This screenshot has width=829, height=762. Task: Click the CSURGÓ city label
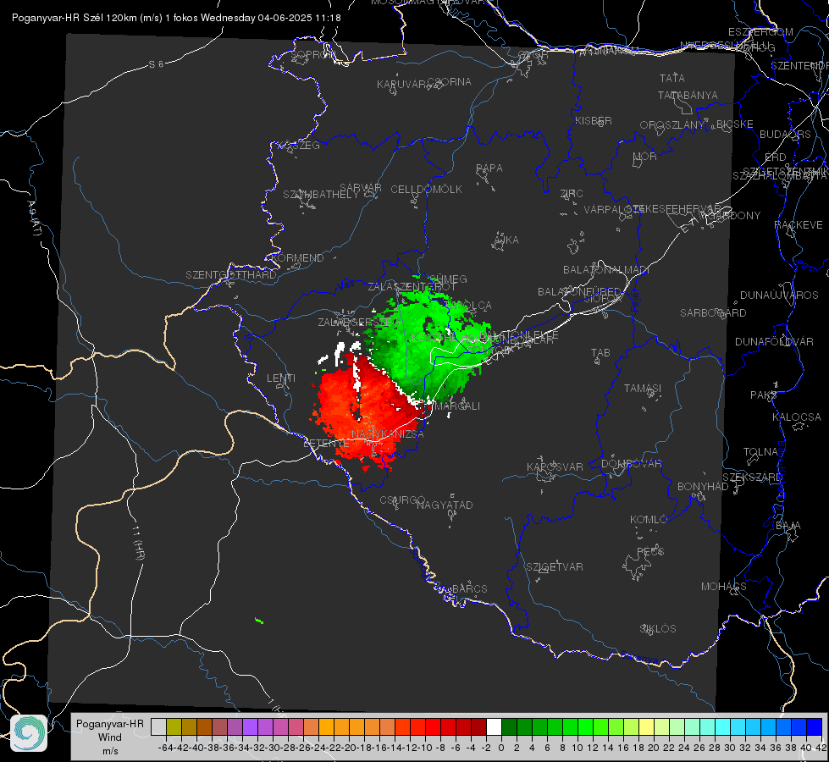point(402,500)
